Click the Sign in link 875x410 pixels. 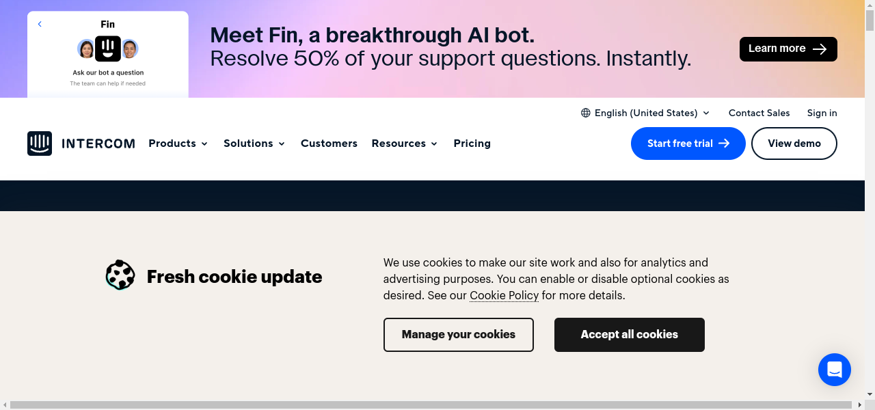(822, 113)
